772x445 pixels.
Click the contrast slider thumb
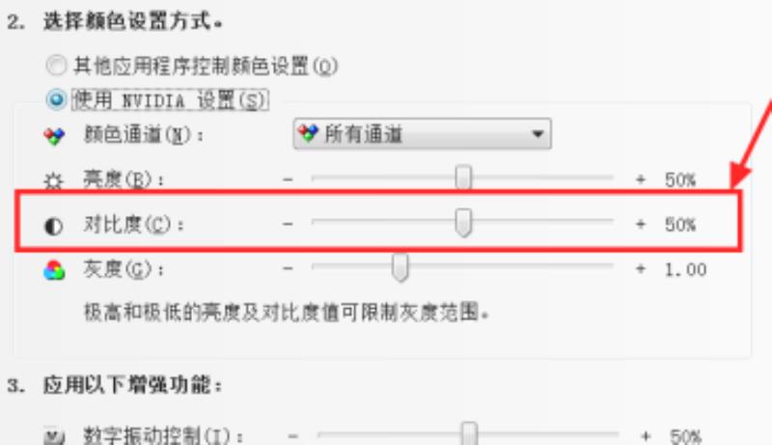point(463,222)
